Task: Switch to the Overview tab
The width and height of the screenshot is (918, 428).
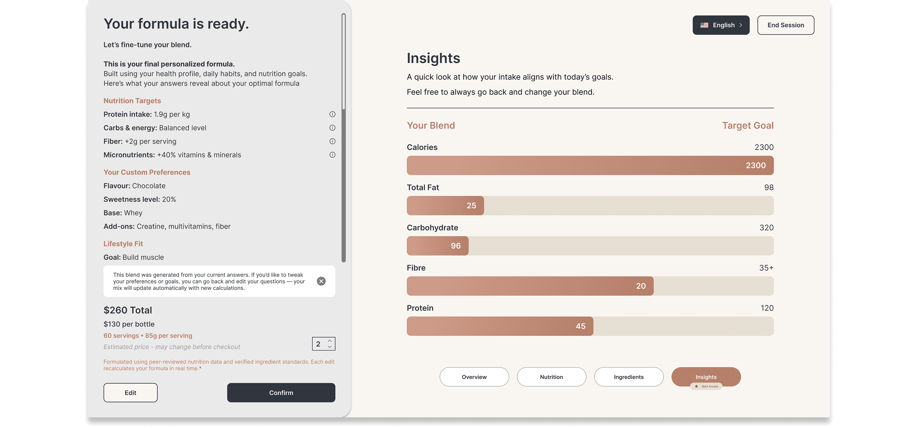Action: coord(474,377)
